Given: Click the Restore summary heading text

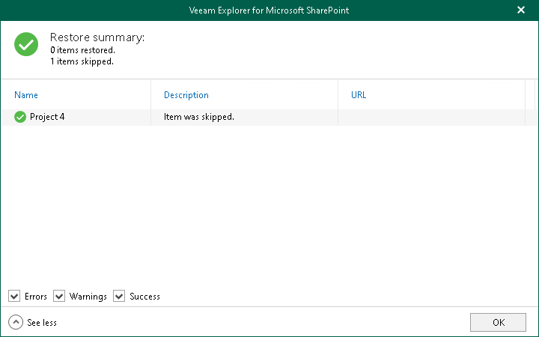Looking at the screenshot, I should [97, 37].
